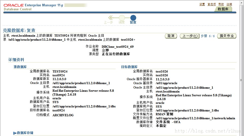Click the 目标数据库 section heading
Viewport: 244px width, 136px height.
[129, 67]
